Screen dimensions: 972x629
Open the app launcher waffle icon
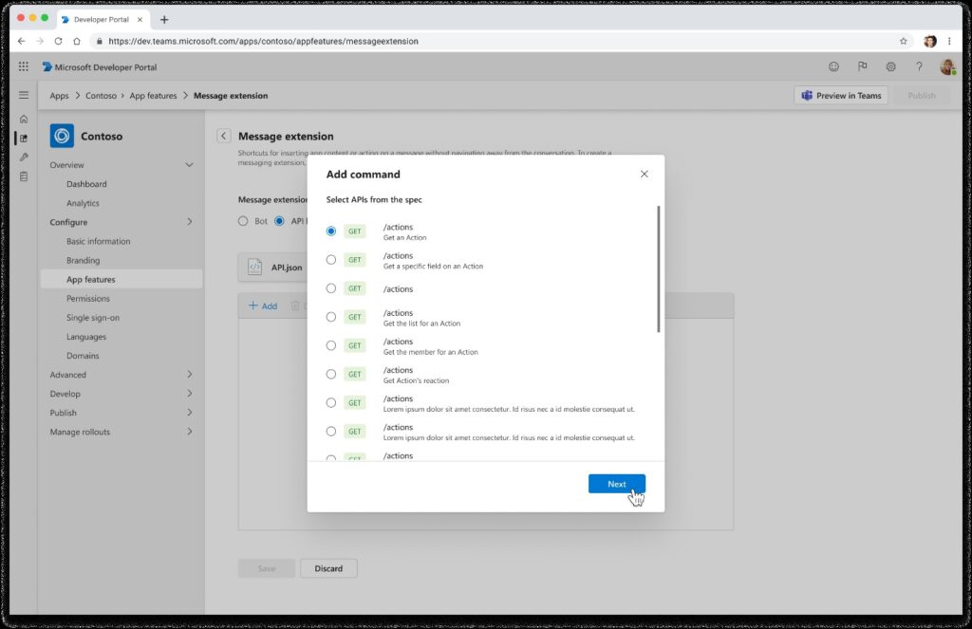(x=24, y=67)
